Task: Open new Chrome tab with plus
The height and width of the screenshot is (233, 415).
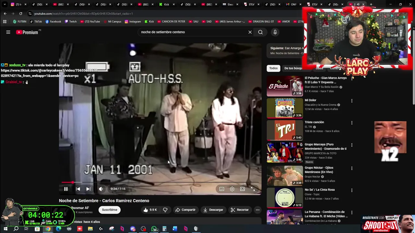Action: 371,5
